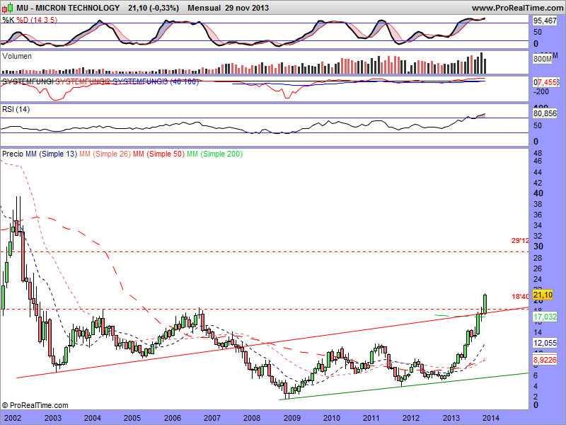Click the -200 value on SYSTEMFUNGI scale
This screenshot has width=566, height=425.
(x=541, y=92)
